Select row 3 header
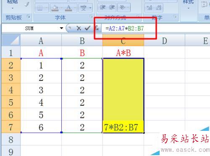 coord(11,77)
